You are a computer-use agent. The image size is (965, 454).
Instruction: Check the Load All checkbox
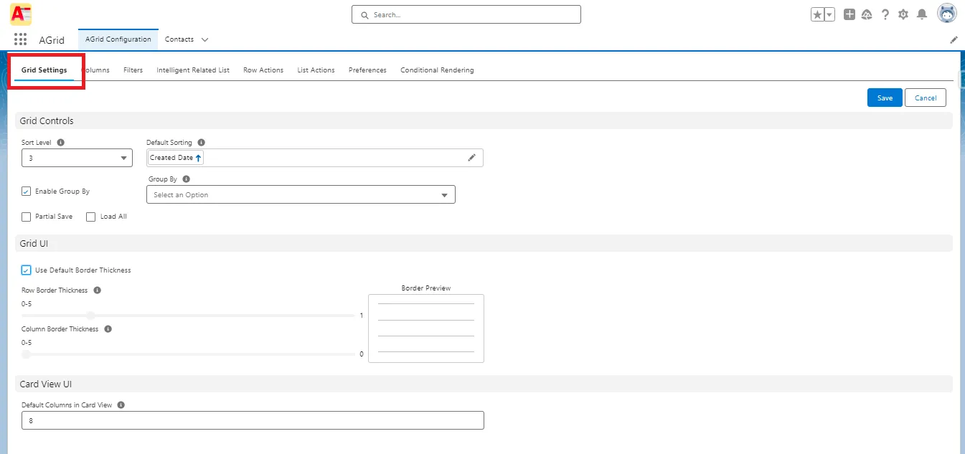coord(90,216)
